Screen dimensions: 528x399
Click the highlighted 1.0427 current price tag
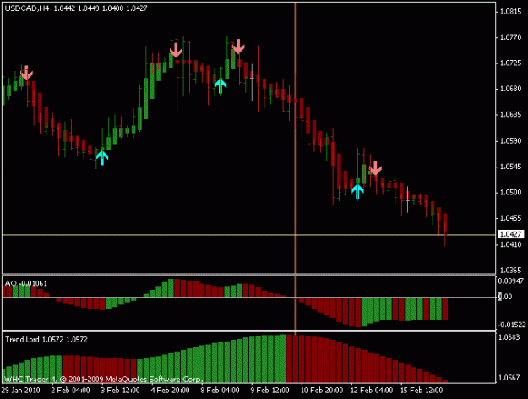click(510, 234)
